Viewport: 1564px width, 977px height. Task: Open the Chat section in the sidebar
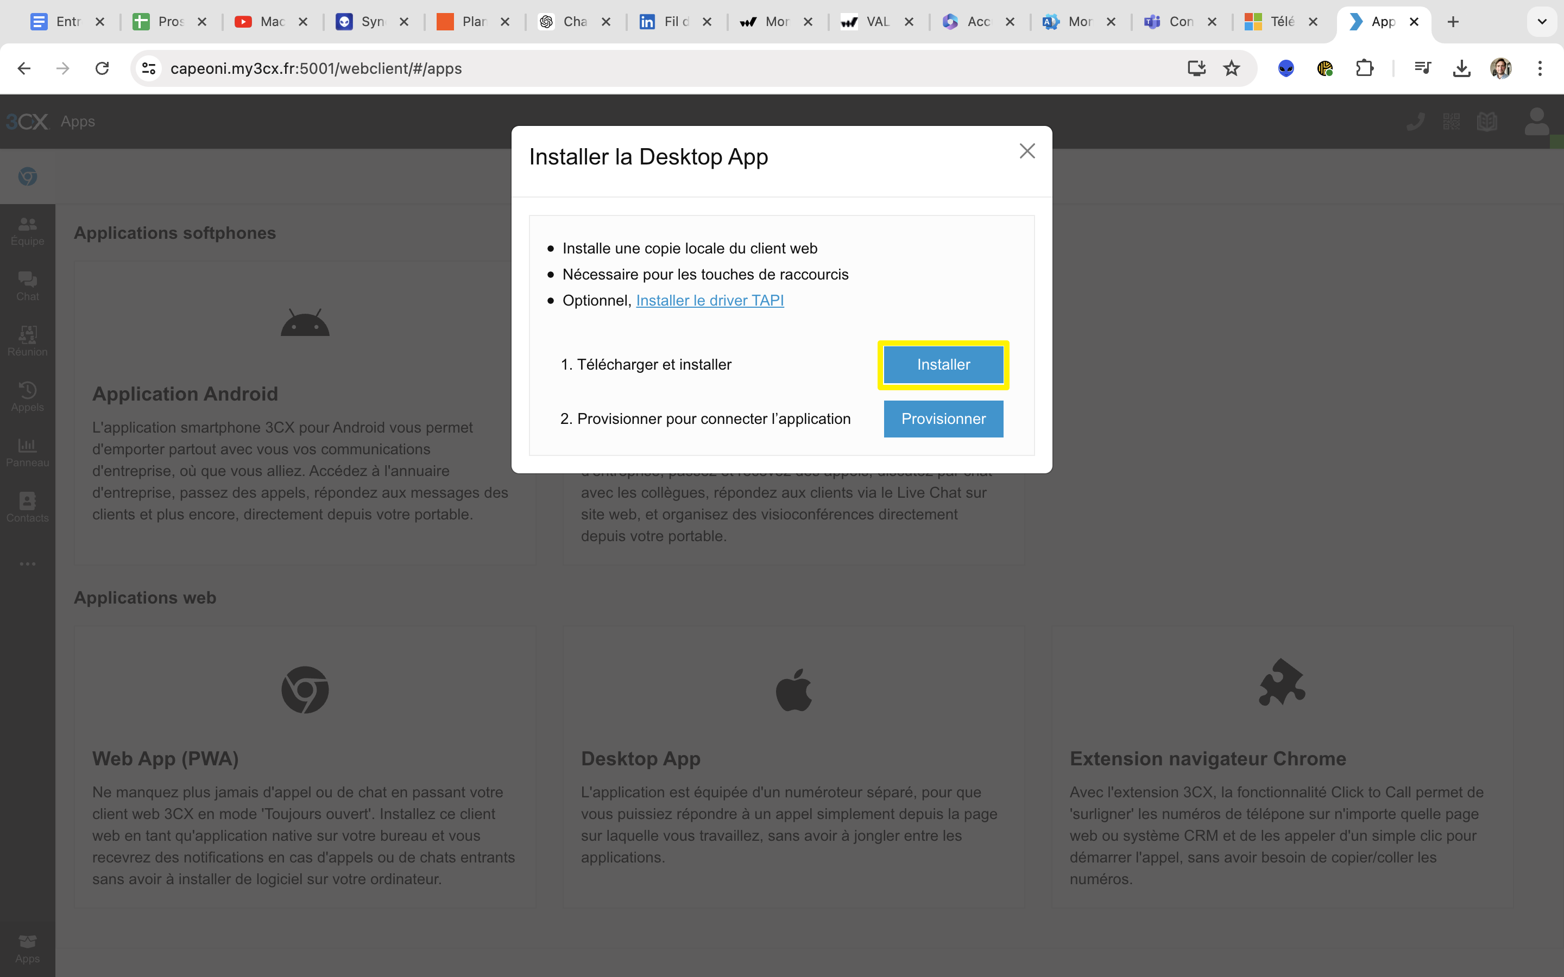tap(27, 287)
